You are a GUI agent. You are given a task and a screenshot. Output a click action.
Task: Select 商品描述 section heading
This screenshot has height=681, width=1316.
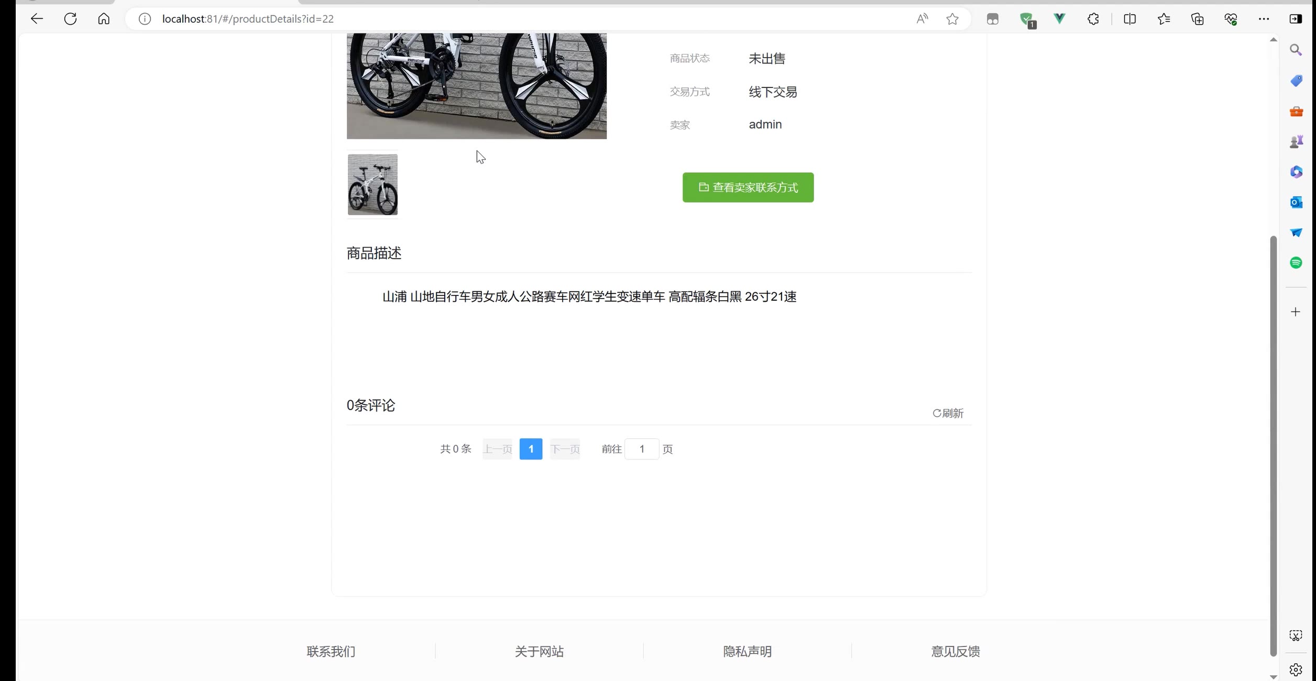tap(374, 254)
